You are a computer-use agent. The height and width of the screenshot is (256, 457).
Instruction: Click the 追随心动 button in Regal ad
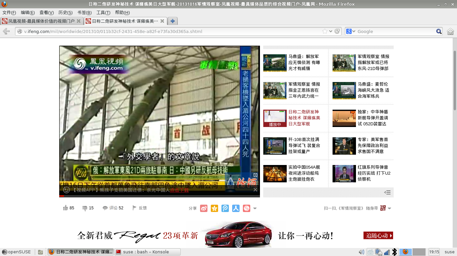[378, 235]
